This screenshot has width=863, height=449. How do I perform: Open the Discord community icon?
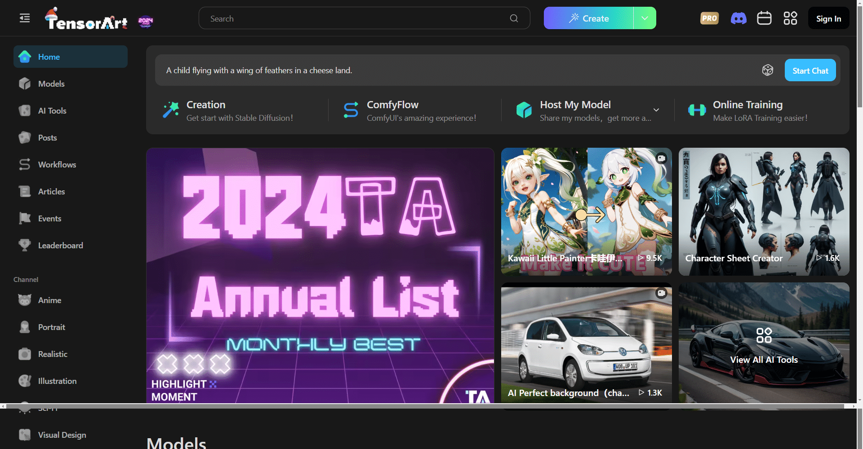738,18
